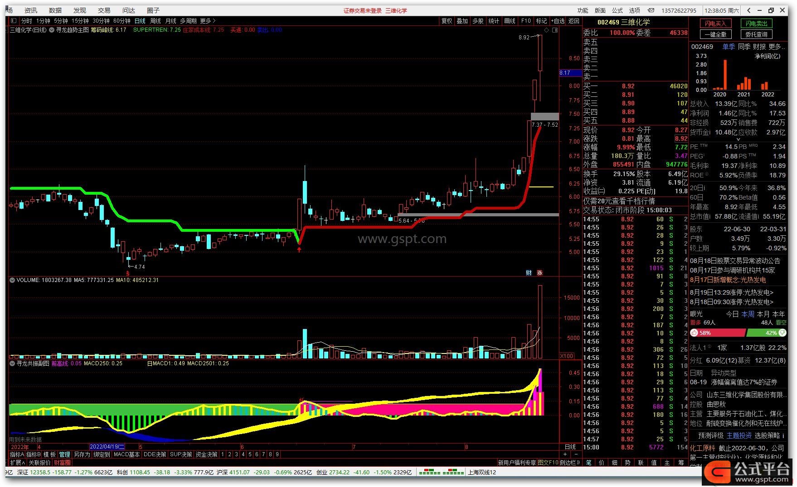Click 返回 to go back

coord(574,21)
